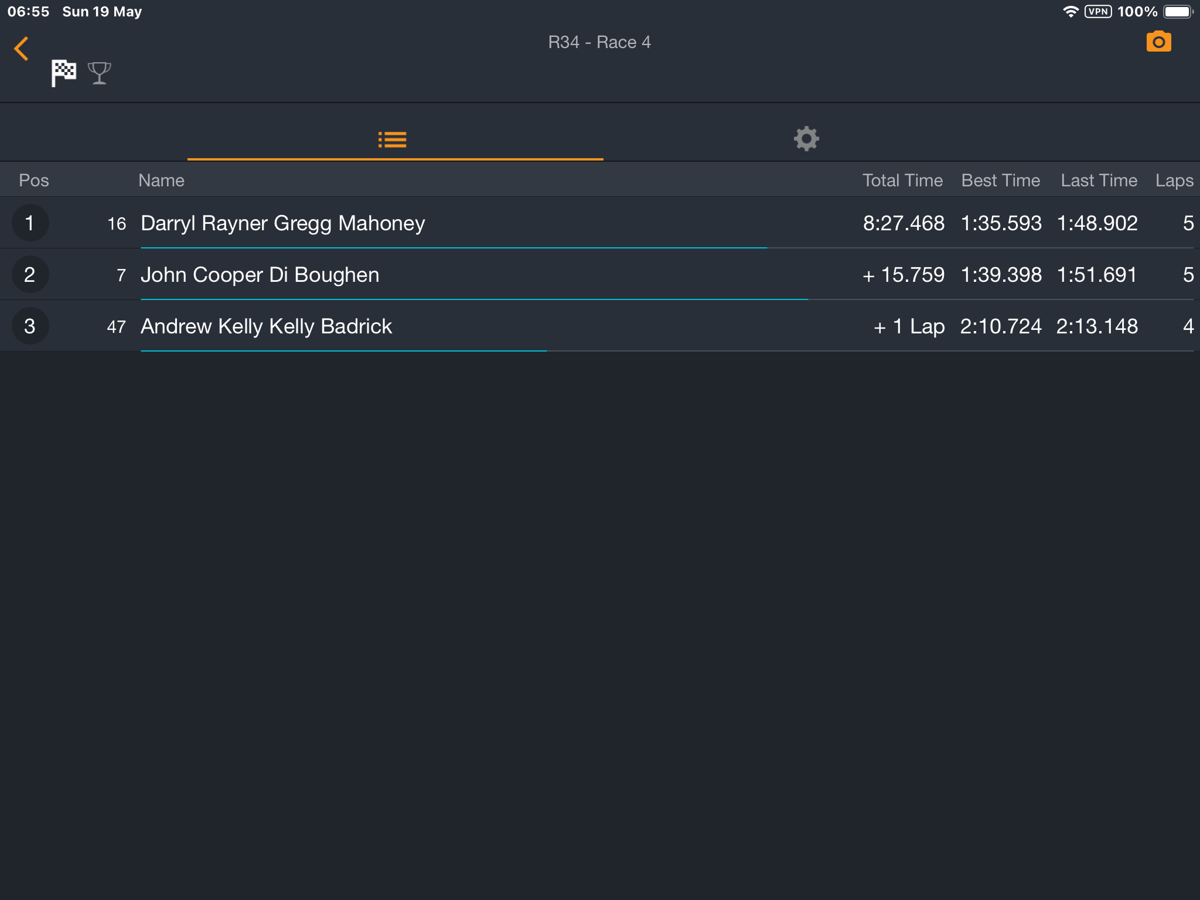The height and width of the screenshot is (900, 1200).
Task: Sort by the Total Time column
Action: tap(902, 180)
